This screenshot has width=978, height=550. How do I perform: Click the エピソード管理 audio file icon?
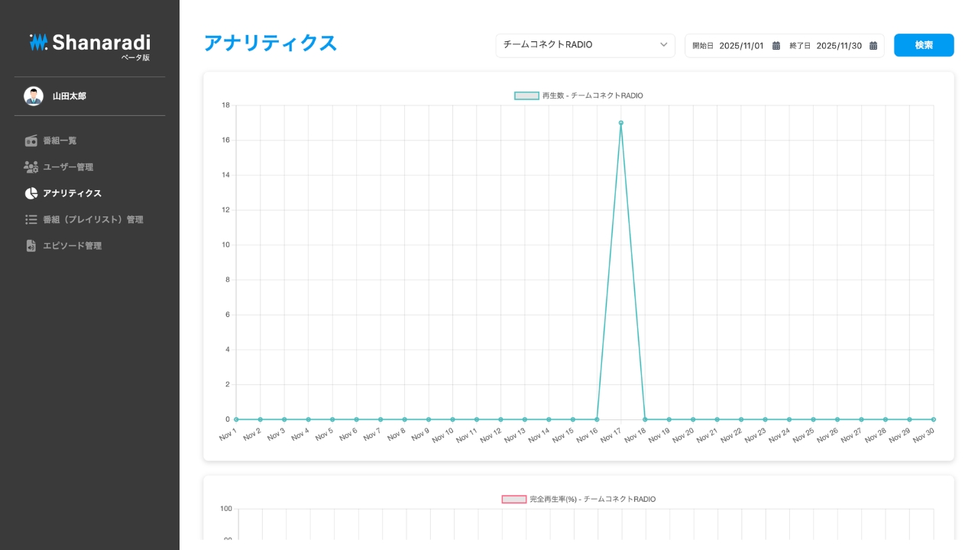click(31, 245)
